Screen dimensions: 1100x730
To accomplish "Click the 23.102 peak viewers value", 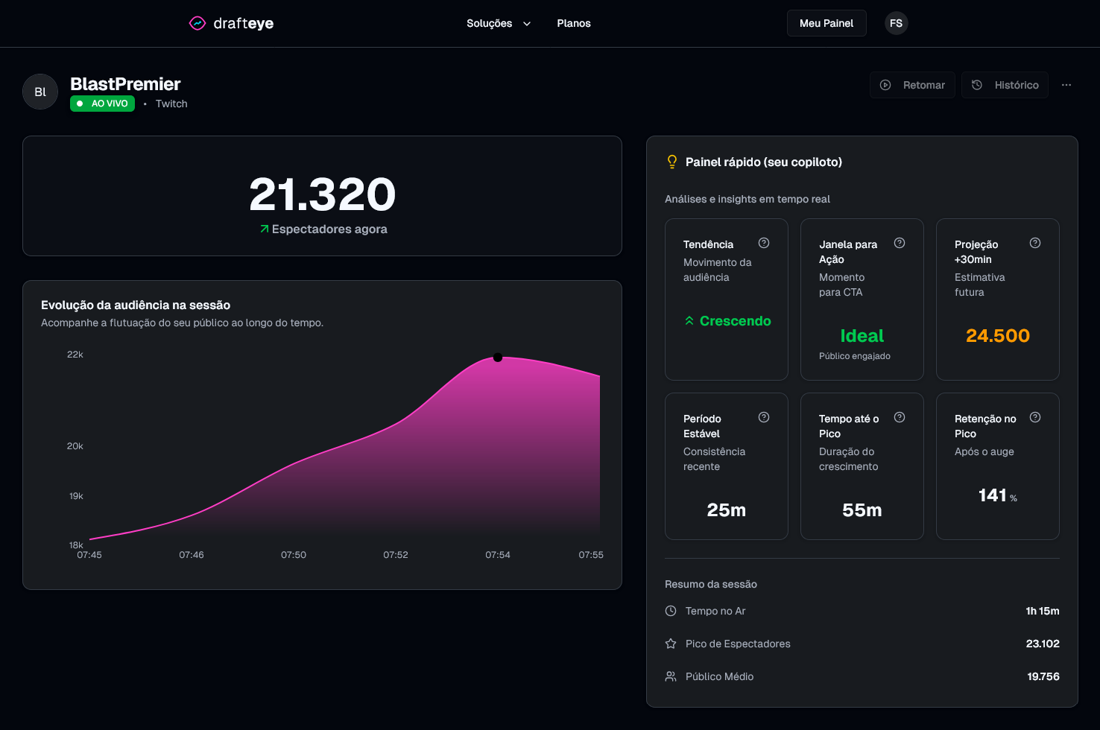I will coord(1043,644).
